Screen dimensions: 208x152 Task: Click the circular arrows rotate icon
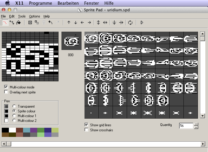130,22
